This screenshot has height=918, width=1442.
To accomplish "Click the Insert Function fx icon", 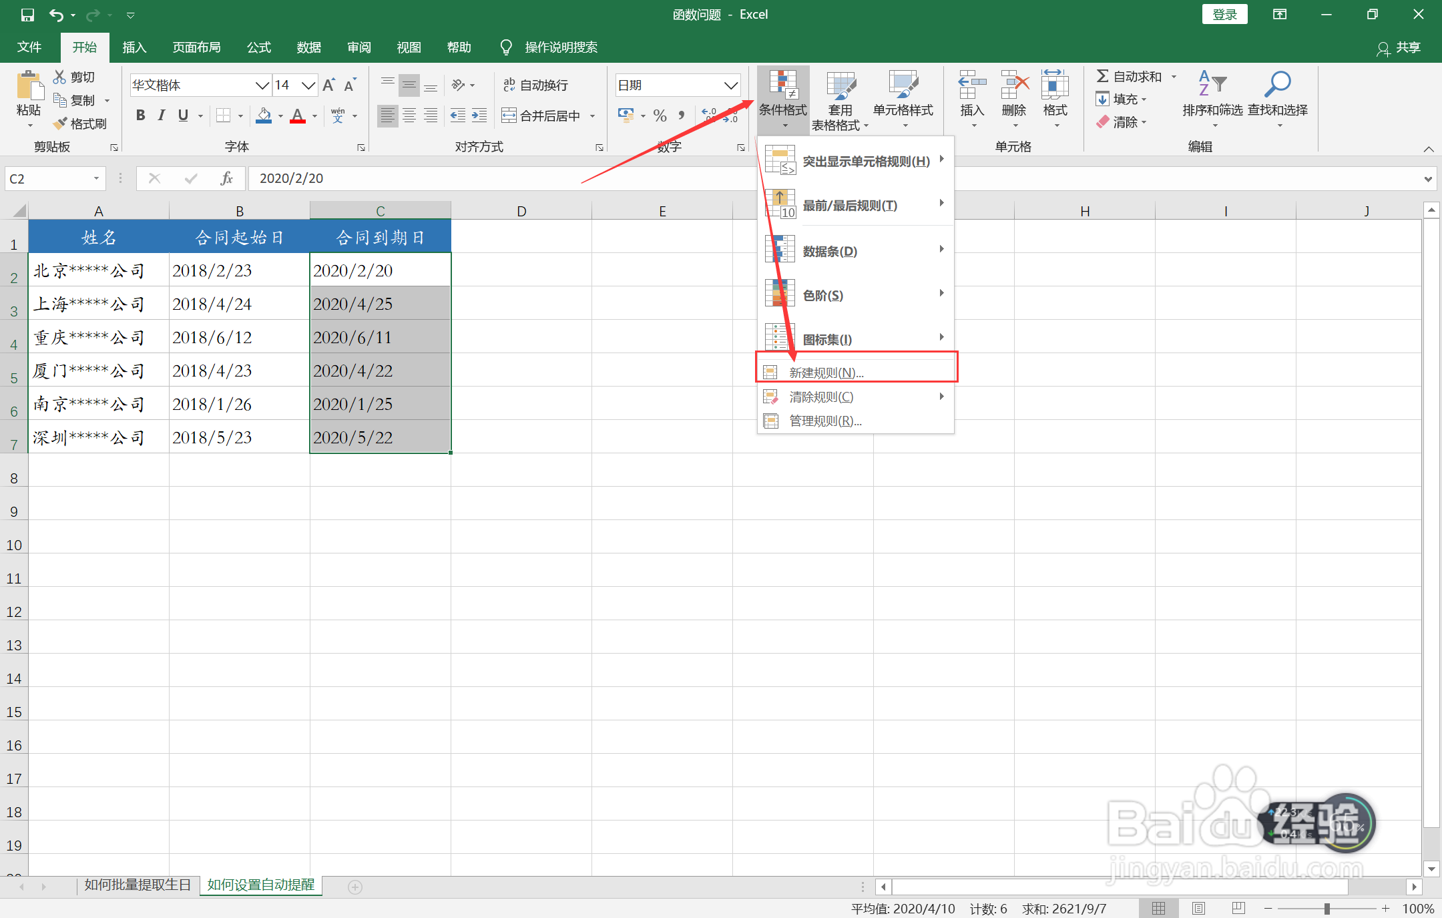I will pyautogui.click(x=226, y=178).
